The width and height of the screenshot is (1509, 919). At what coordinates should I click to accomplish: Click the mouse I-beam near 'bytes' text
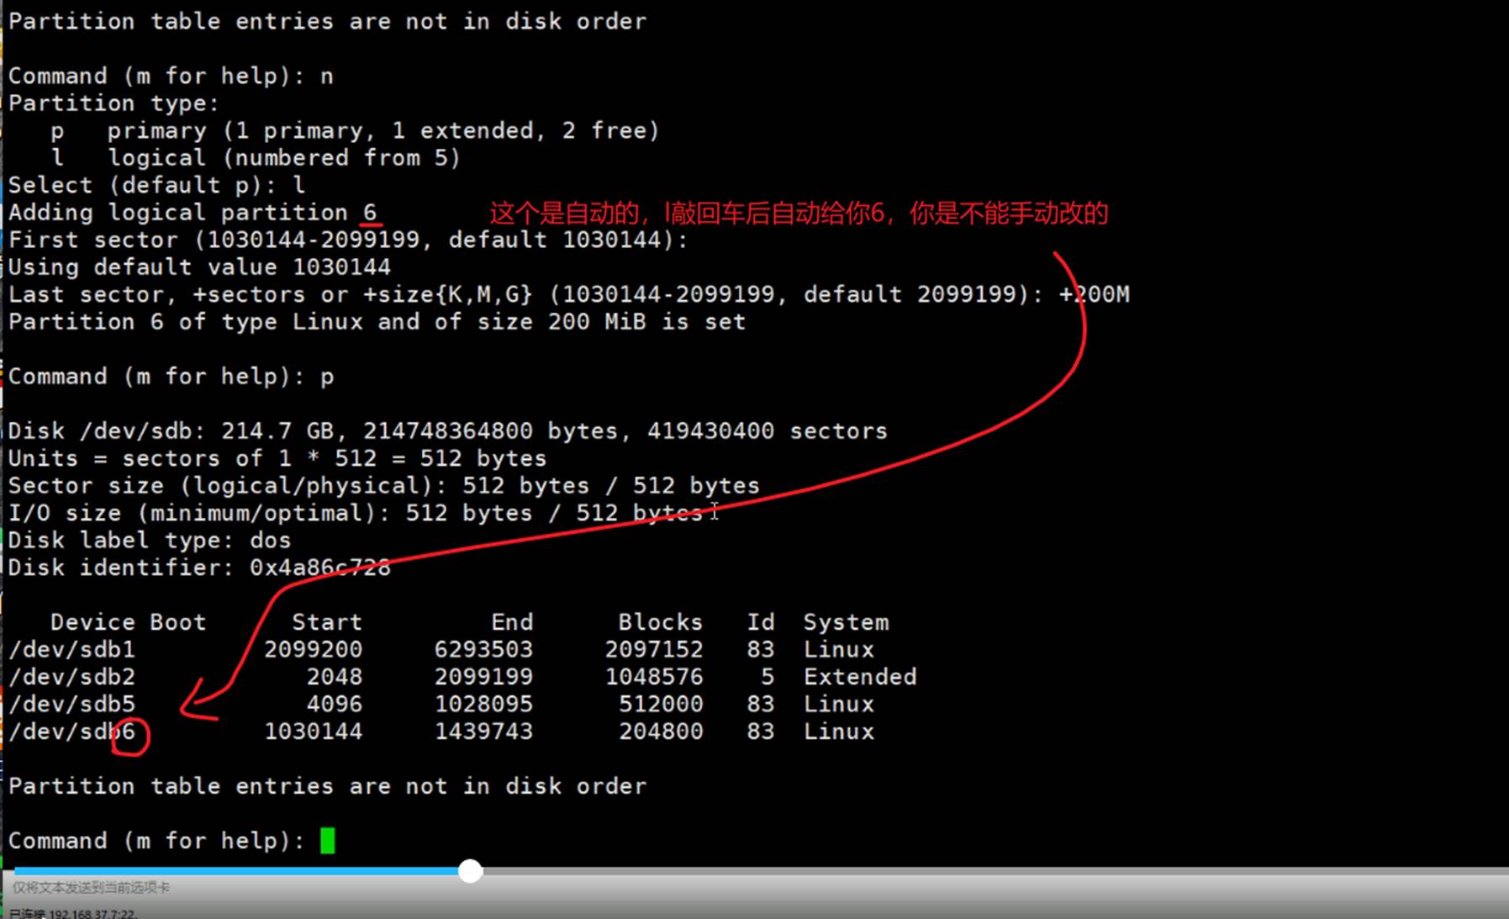(715, 511)
